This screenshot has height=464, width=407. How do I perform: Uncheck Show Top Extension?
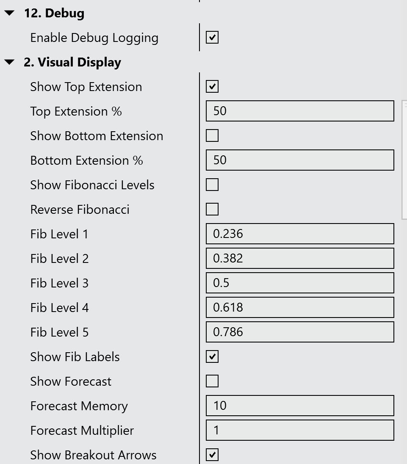point(212,87)
